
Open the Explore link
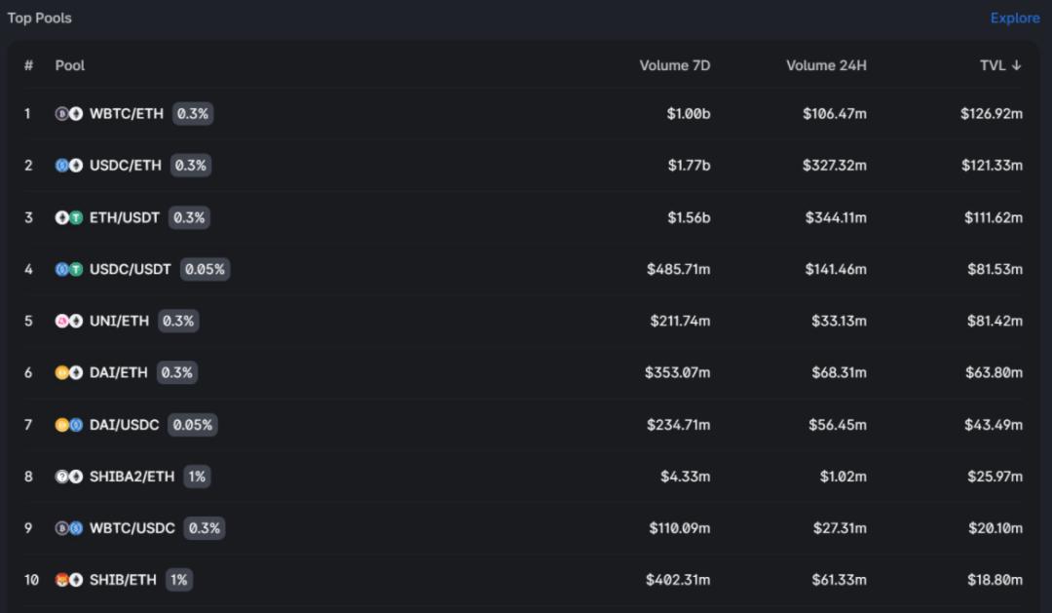tap(1015, 18)
